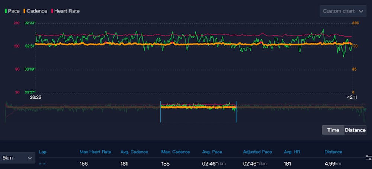Click right handle of overview range selector
372x169 pixels.
[236, 112]
